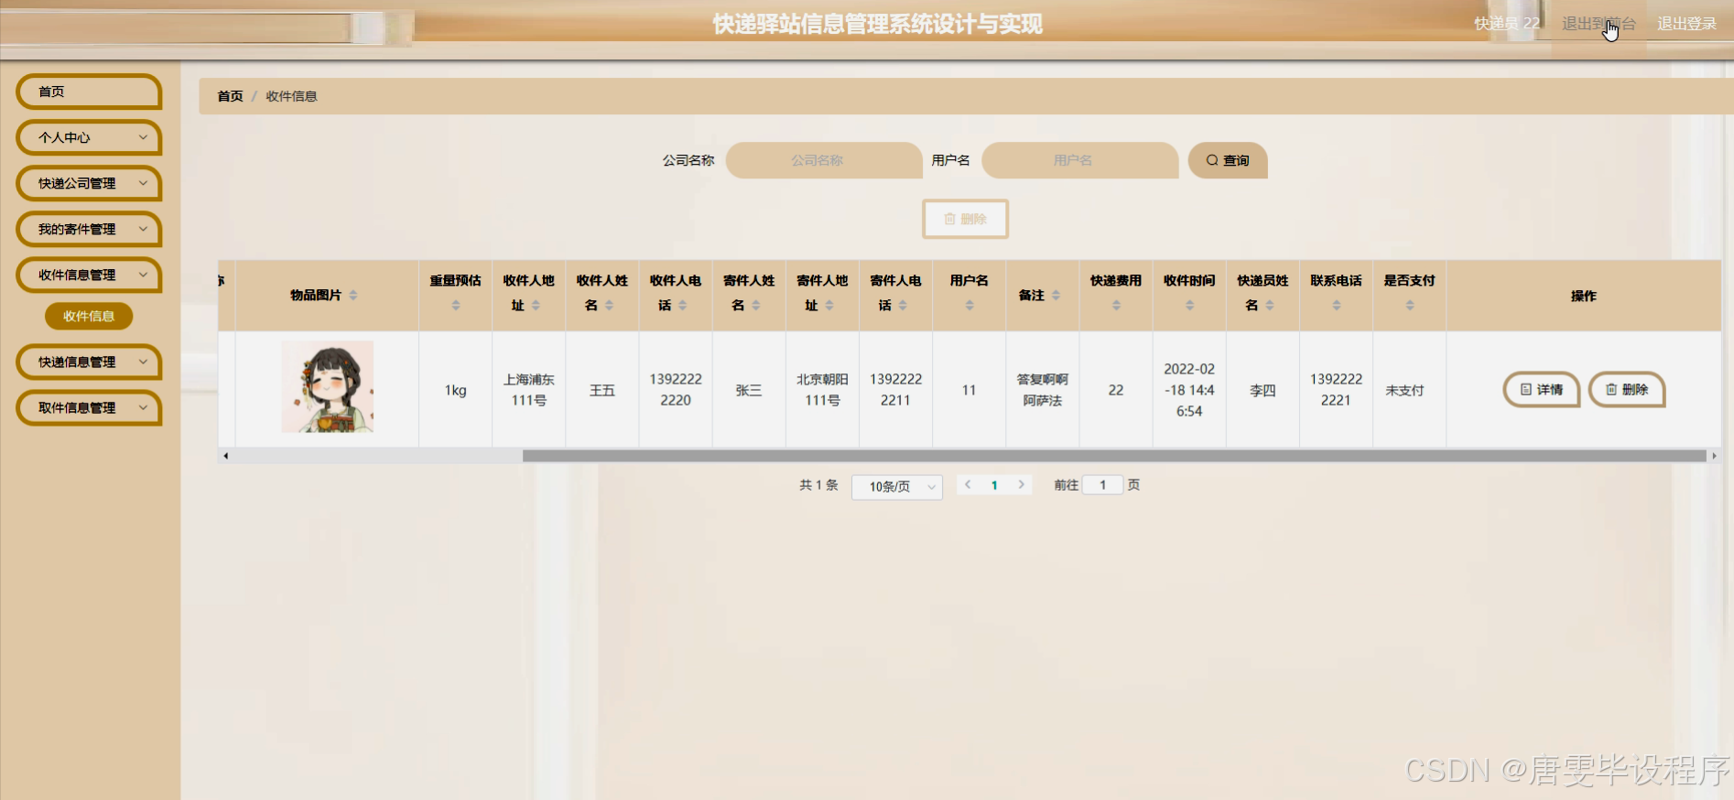Select the 2022-02-18 receive time cell

click(x=1189, y=390)
